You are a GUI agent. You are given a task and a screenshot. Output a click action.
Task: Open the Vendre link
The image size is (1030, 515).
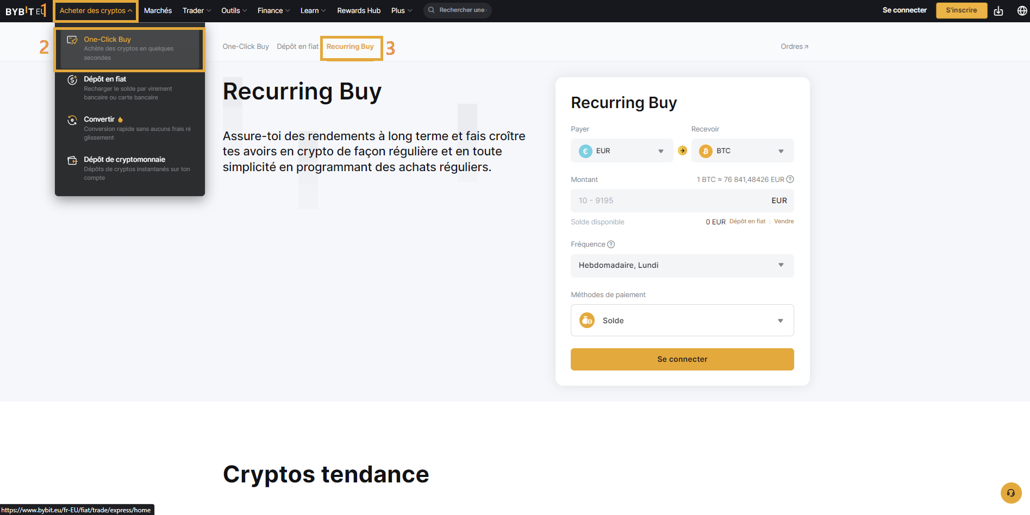783,221
